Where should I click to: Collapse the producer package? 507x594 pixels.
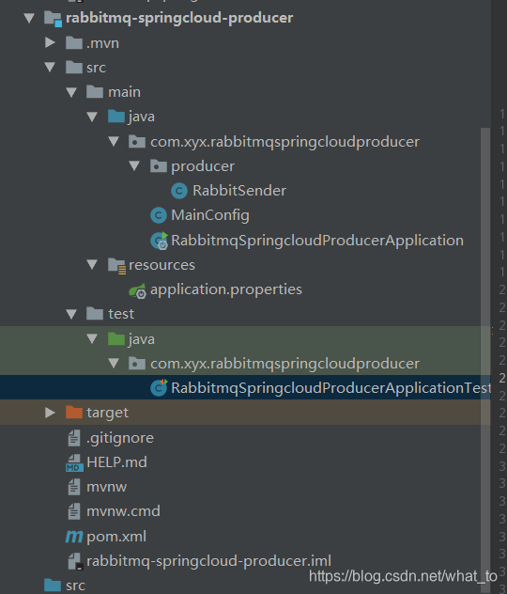coord(134,166)
